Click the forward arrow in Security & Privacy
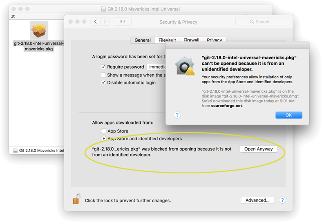The height and width of the screenshot is (224, 322). click(x=105, y=22)
